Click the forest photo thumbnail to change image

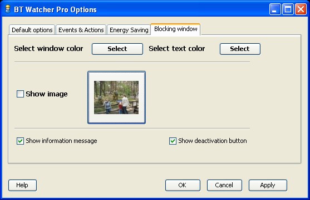[x=116, y=98]
